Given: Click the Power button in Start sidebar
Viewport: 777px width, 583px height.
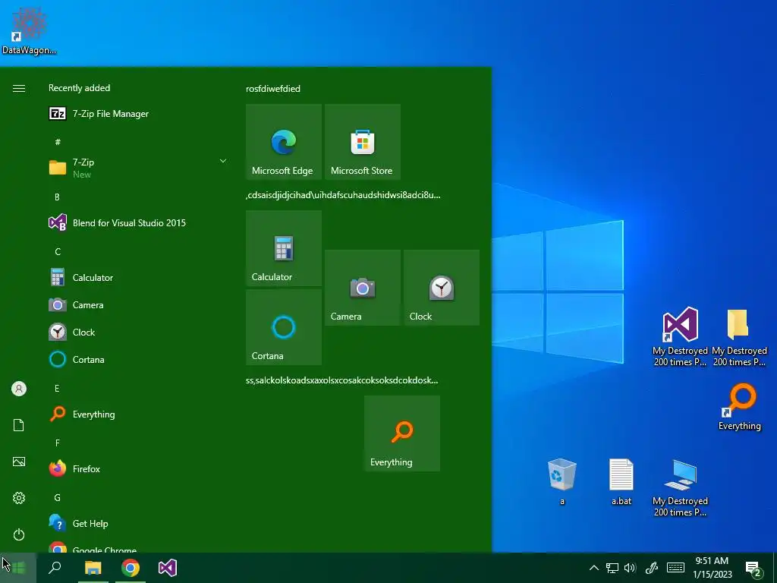Looking at the screenshot, I should (19, 534).
